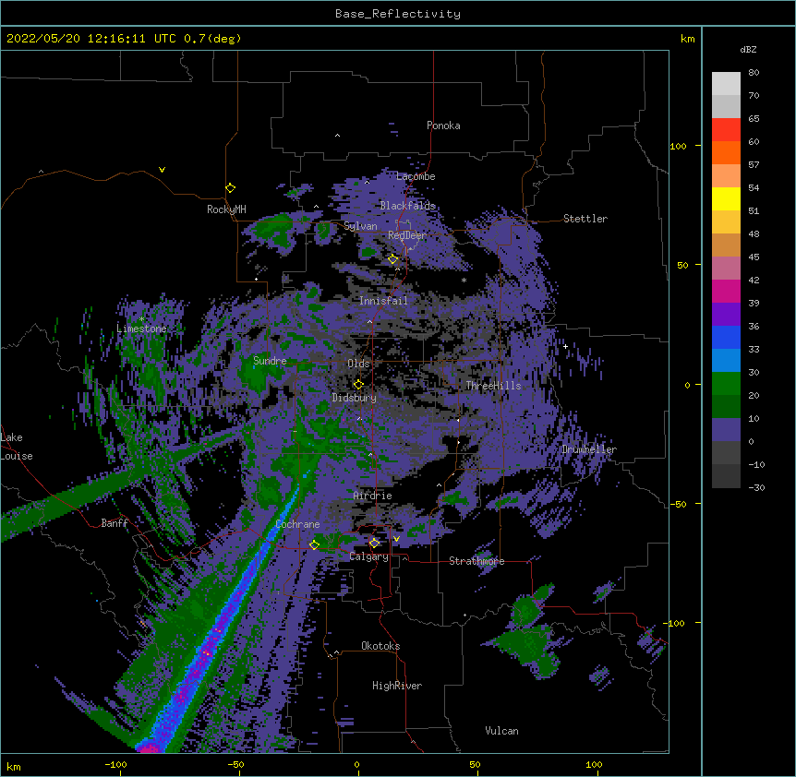
Task: Click the -100 tick on the bottom axis
Action: point(115,765)
